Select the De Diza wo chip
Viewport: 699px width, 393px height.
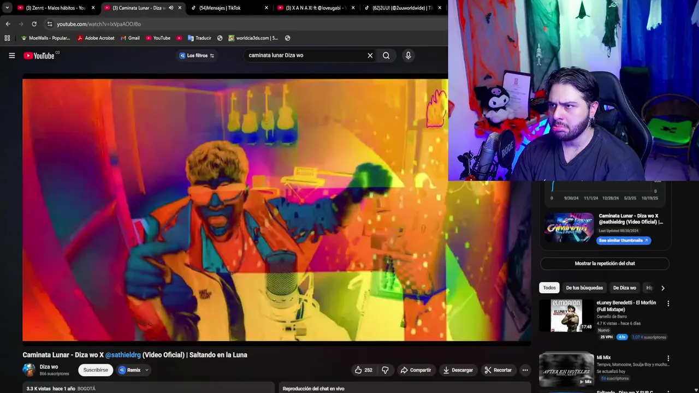click(624, 288)
